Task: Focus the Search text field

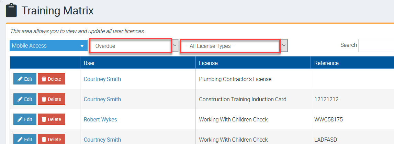Action: (376, 45)
